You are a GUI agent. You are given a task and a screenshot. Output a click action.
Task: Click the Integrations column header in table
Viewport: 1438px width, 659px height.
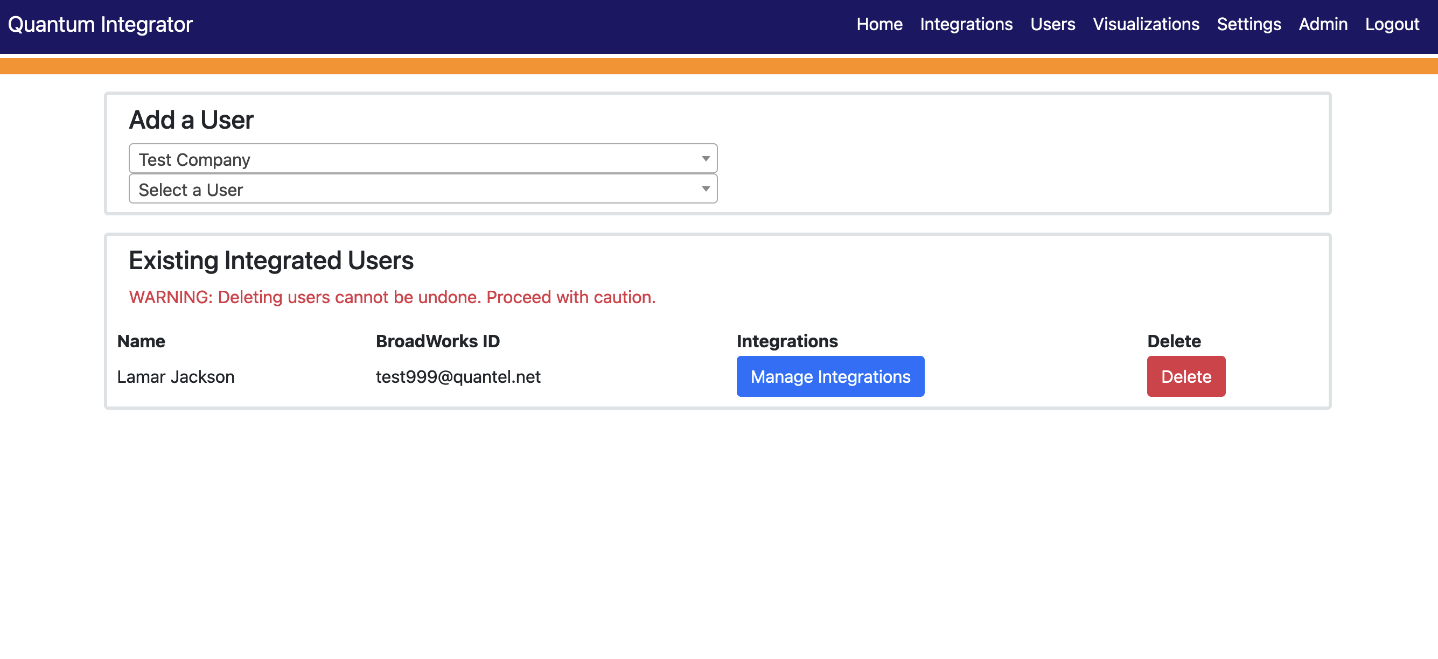pos(786,341)
